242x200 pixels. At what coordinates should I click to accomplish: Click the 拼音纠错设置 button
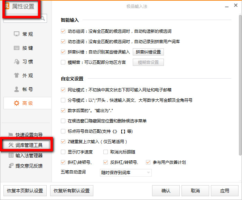(148, 52)
